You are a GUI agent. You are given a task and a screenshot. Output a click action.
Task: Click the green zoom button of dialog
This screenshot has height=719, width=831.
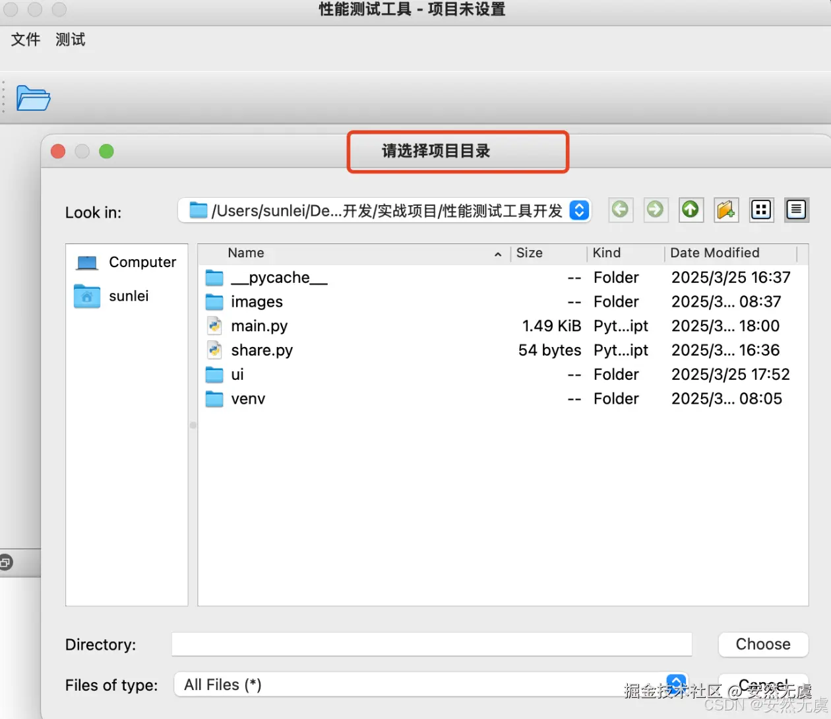click(106, 152)
